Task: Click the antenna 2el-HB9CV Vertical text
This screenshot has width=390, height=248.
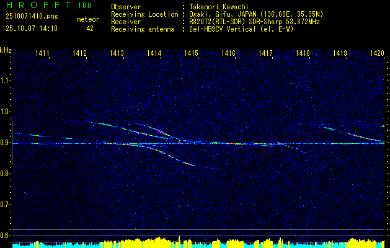Action: pos(222,29)
